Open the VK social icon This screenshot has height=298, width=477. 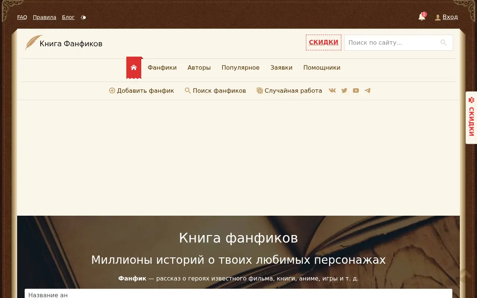tap(332, 91)
